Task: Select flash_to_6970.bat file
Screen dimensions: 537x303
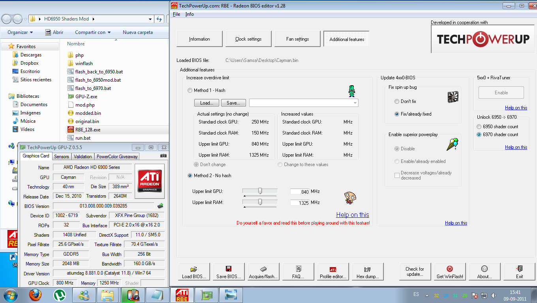Action: (x=93, y=88)
